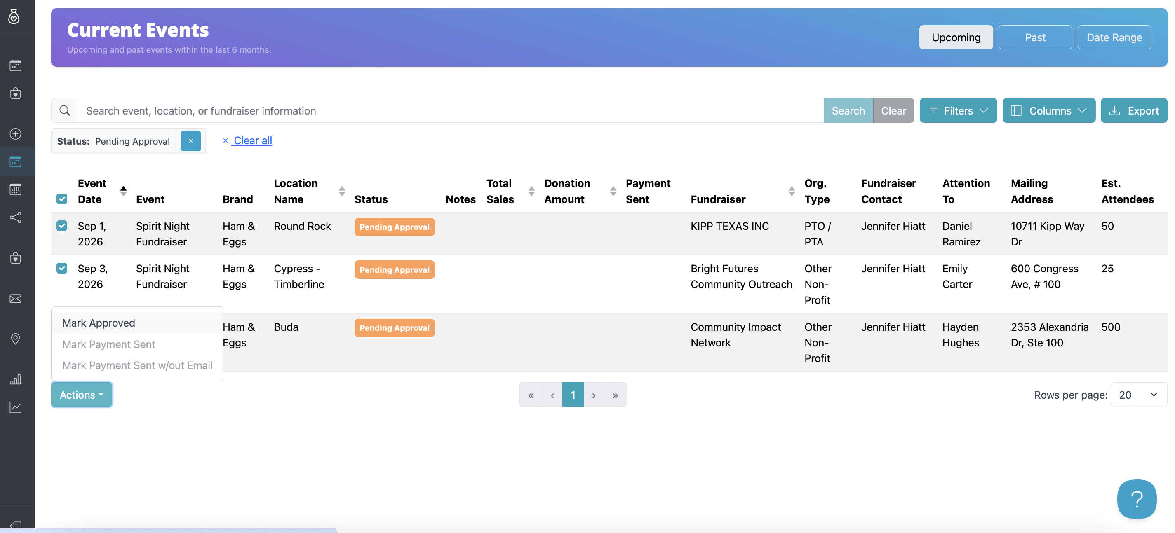The image size is (1175, 533).
Task: Uncheck the Sep 3, 2026 event row
Action: tap(62, 268)
